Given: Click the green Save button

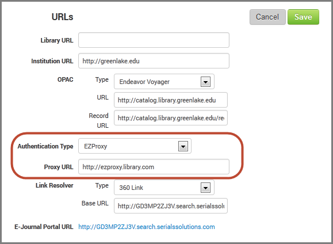Looking at the screenshot, I should (303, 17).
